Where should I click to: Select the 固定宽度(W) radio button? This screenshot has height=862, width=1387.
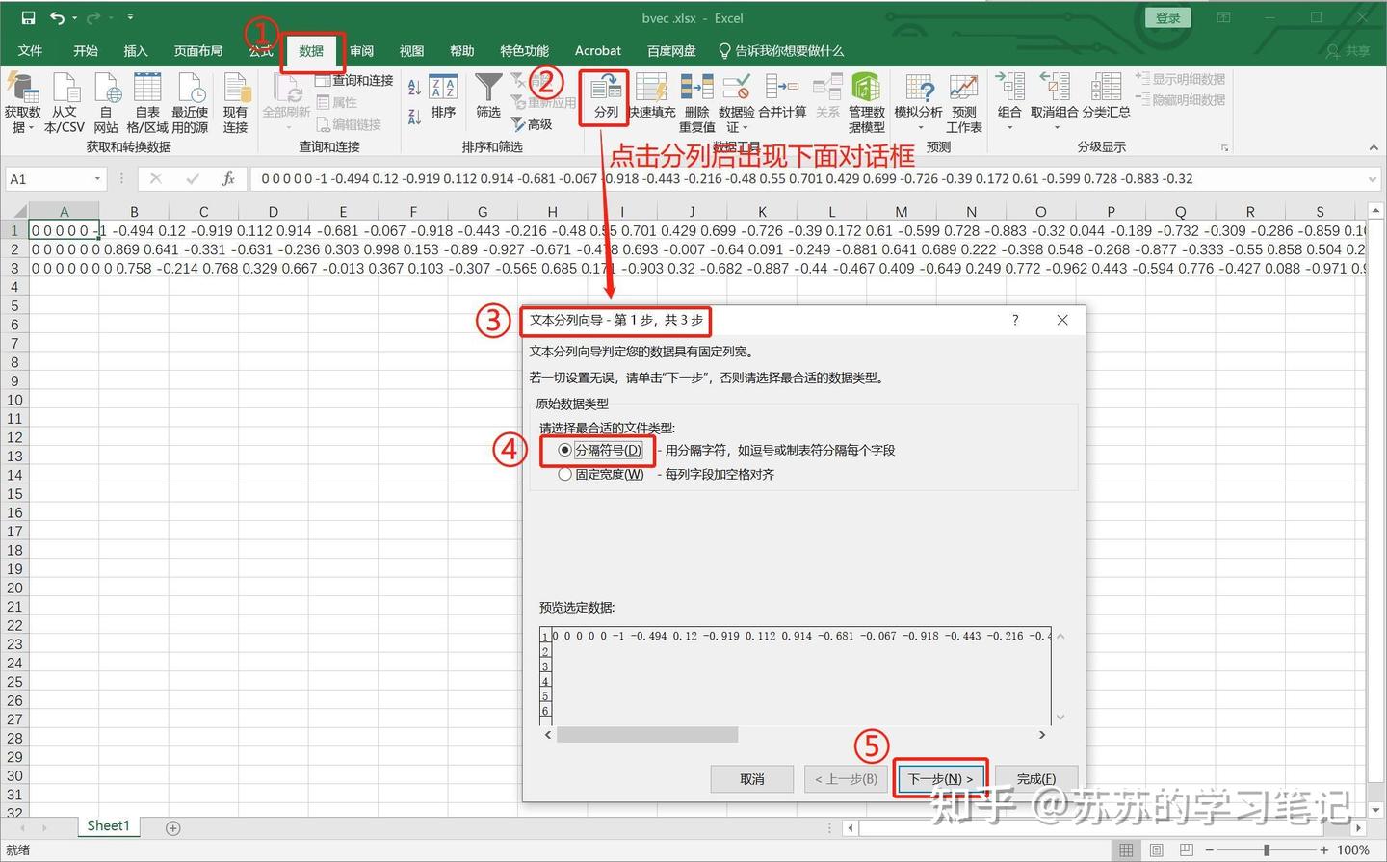pos(565,474)
